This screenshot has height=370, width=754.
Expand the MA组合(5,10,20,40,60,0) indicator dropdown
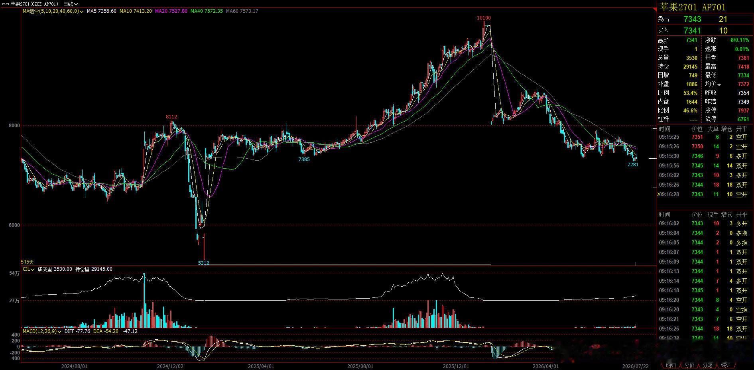point(53,11)
